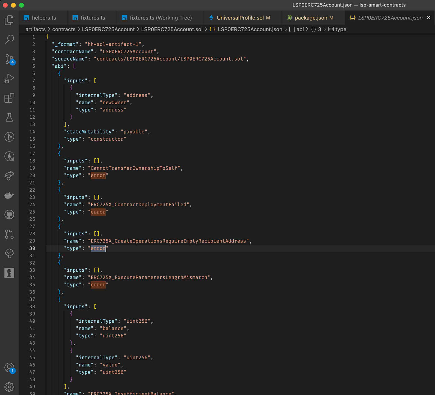Switch to the package.json tab
Image resolution: width=435 pixels, height=395 pixels.
pyautogui.click(x=313, y=18)
